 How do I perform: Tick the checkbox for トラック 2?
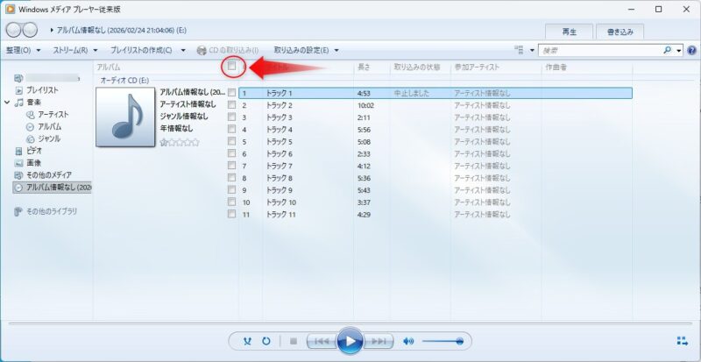click(232, 105)
